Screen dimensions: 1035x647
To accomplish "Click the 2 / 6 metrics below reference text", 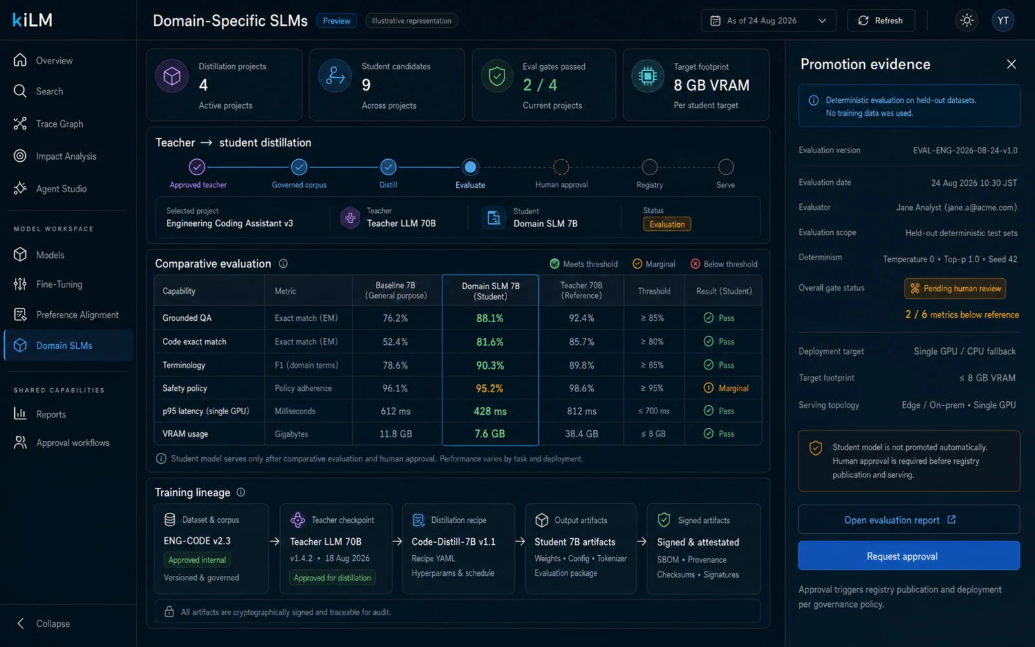I will (962, 314).
